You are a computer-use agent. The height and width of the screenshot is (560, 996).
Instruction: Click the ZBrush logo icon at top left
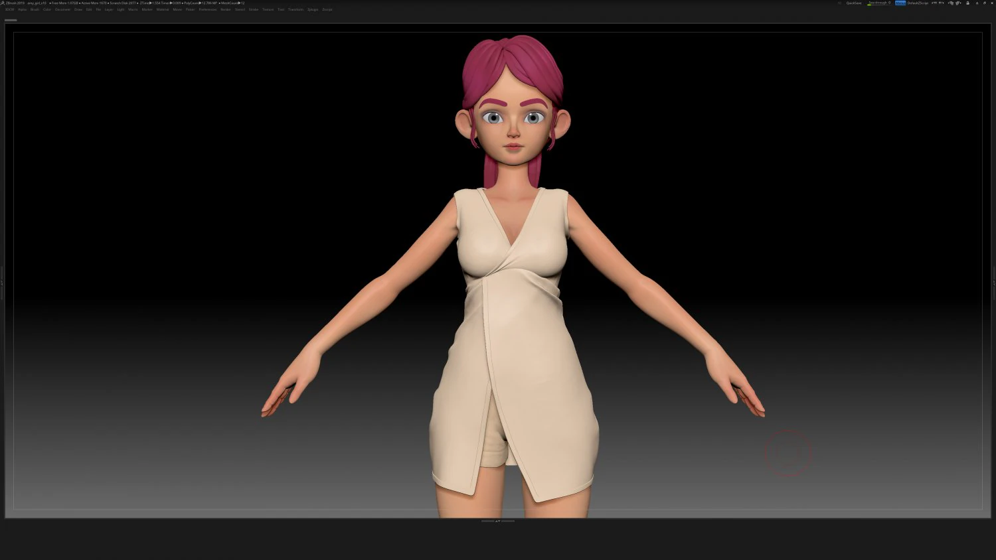(3, 2)
